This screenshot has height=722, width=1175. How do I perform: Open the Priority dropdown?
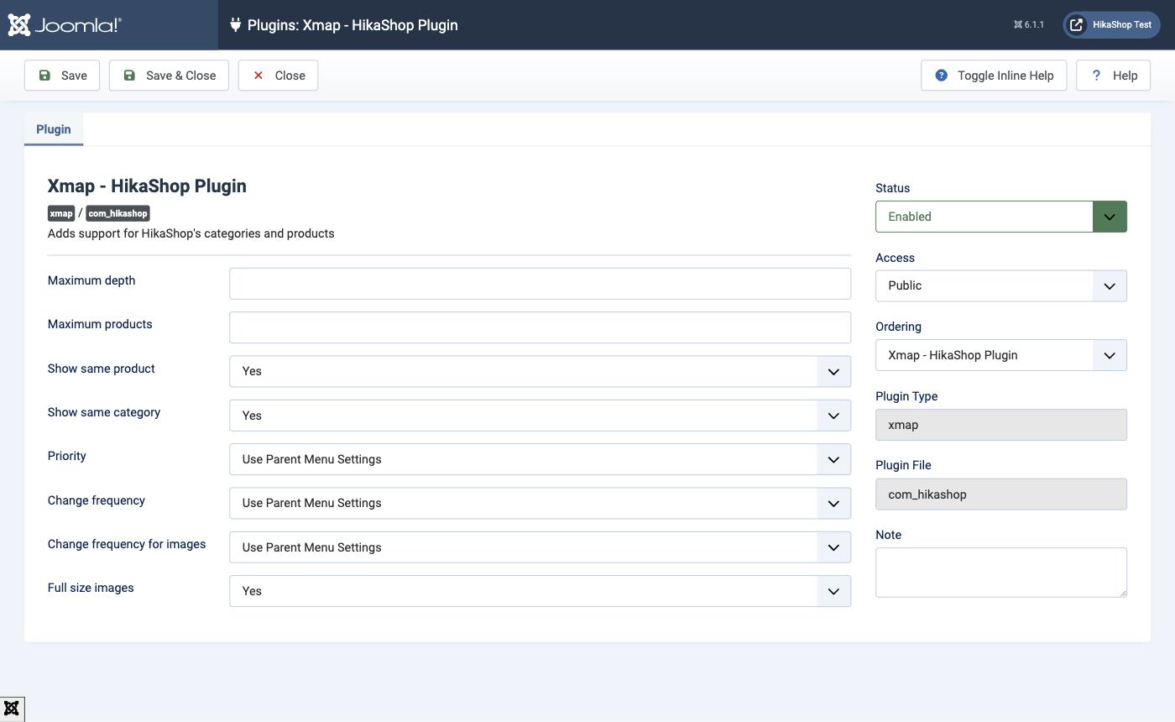(540, 459)
